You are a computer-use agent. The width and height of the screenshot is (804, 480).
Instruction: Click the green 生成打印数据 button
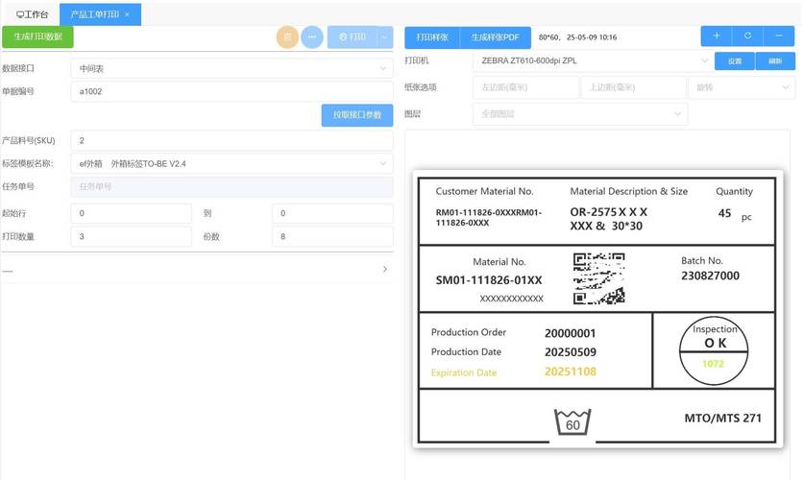pyautogui.click(x=38, y=36)
